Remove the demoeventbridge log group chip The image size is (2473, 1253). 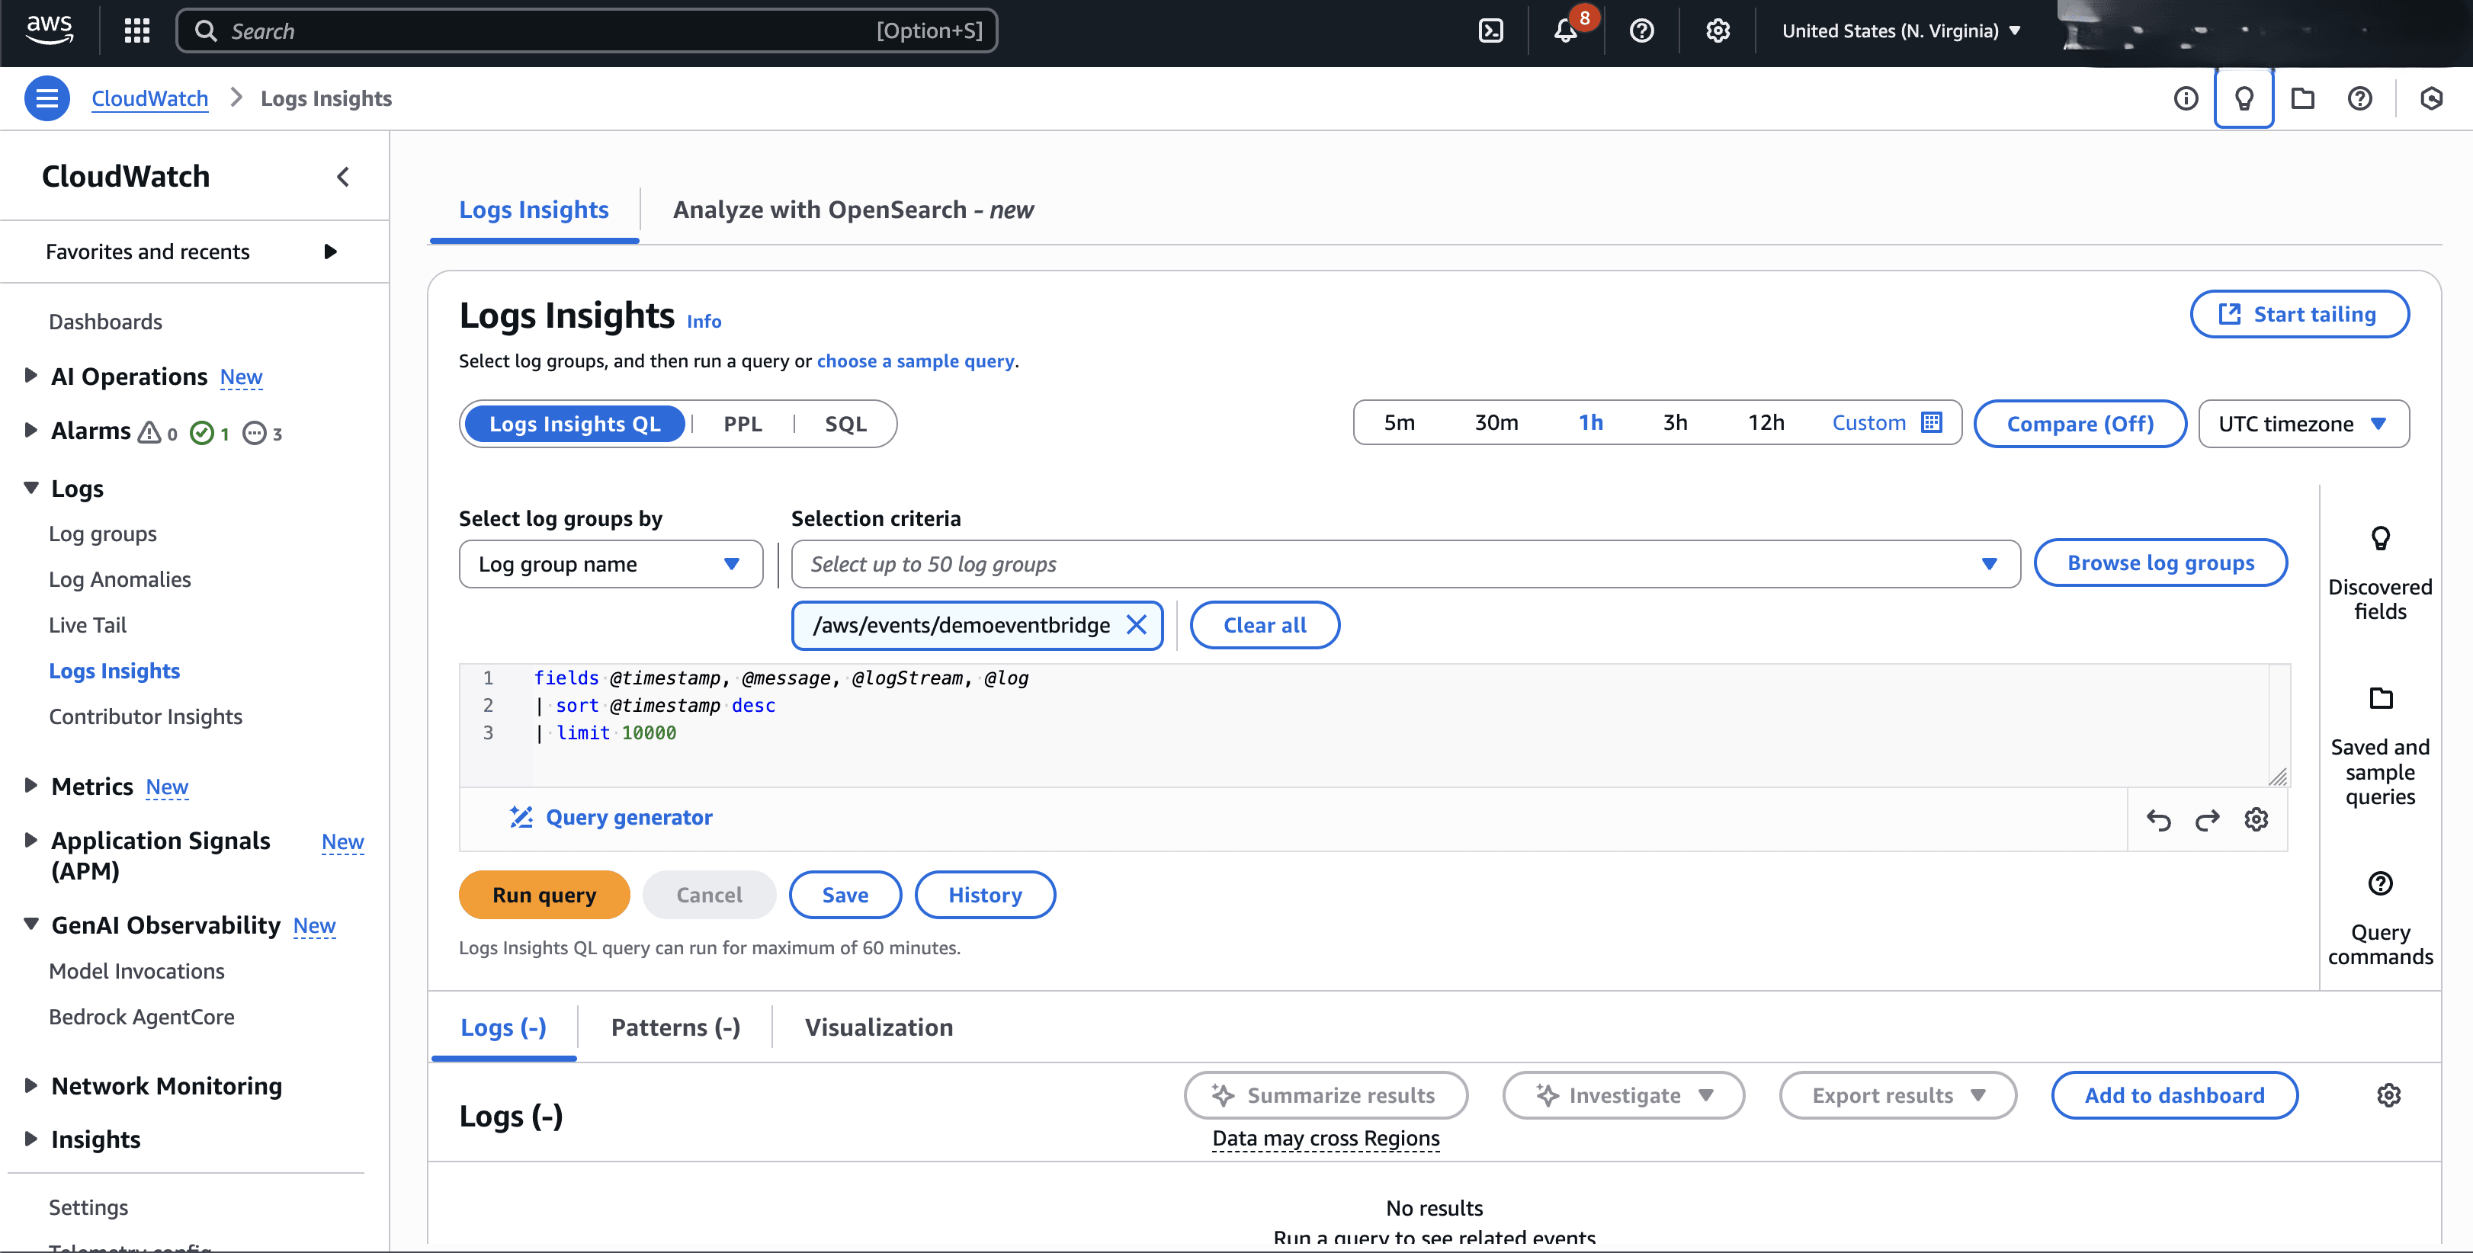[1137, 624]
